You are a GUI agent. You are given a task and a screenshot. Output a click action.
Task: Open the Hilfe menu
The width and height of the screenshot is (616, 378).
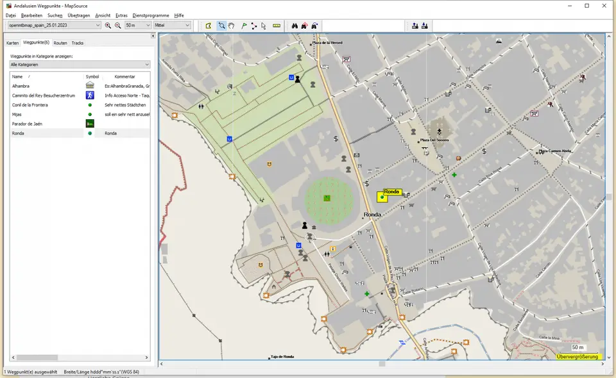(x=179, y=15)
